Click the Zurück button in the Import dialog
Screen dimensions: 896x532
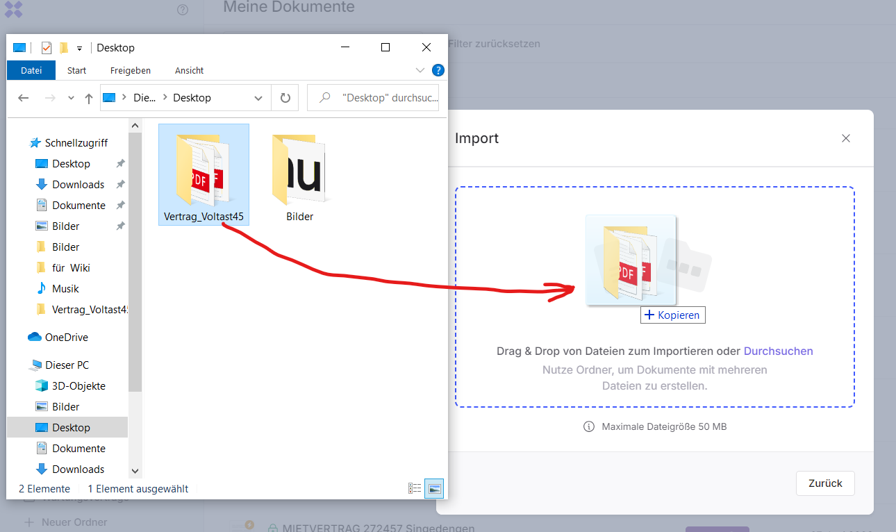pos(825,483)
